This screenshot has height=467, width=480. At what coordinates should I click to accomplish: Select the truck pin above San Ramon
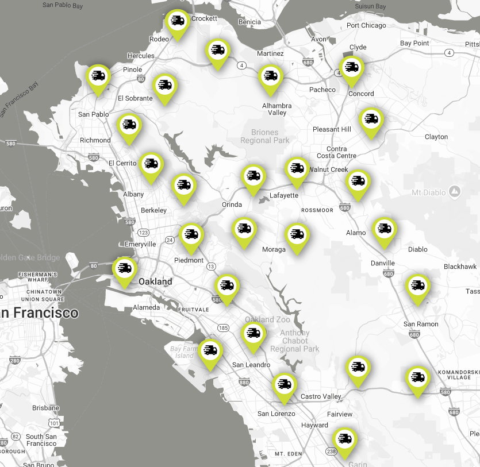(x=417, y=287)
